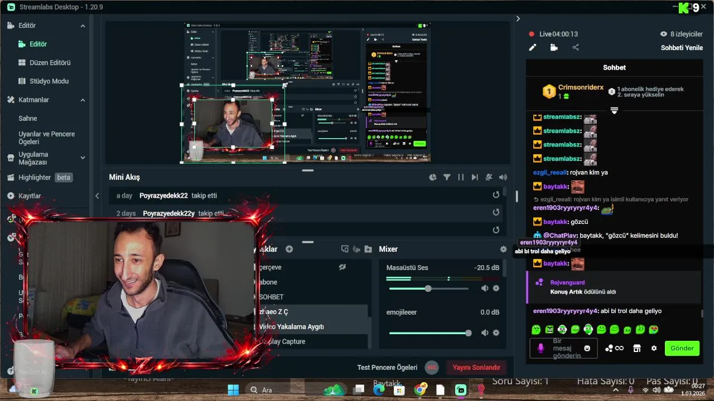Collapse the Katmanlar section
The height and width of the screenshot is (401, 714).
[83, 100]
